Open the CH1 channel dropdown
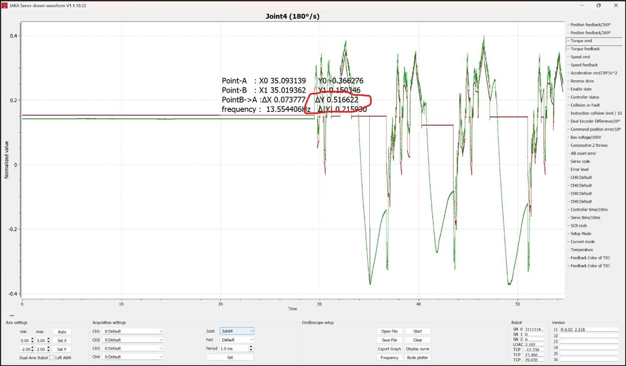Viewport: 626px width, 366px height. (133, 331)
